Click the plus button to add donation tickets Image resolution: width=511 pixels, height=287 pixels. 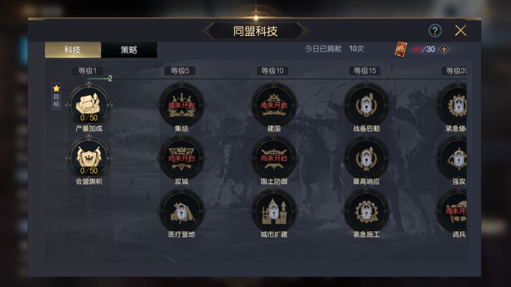(x=444, y=50)
